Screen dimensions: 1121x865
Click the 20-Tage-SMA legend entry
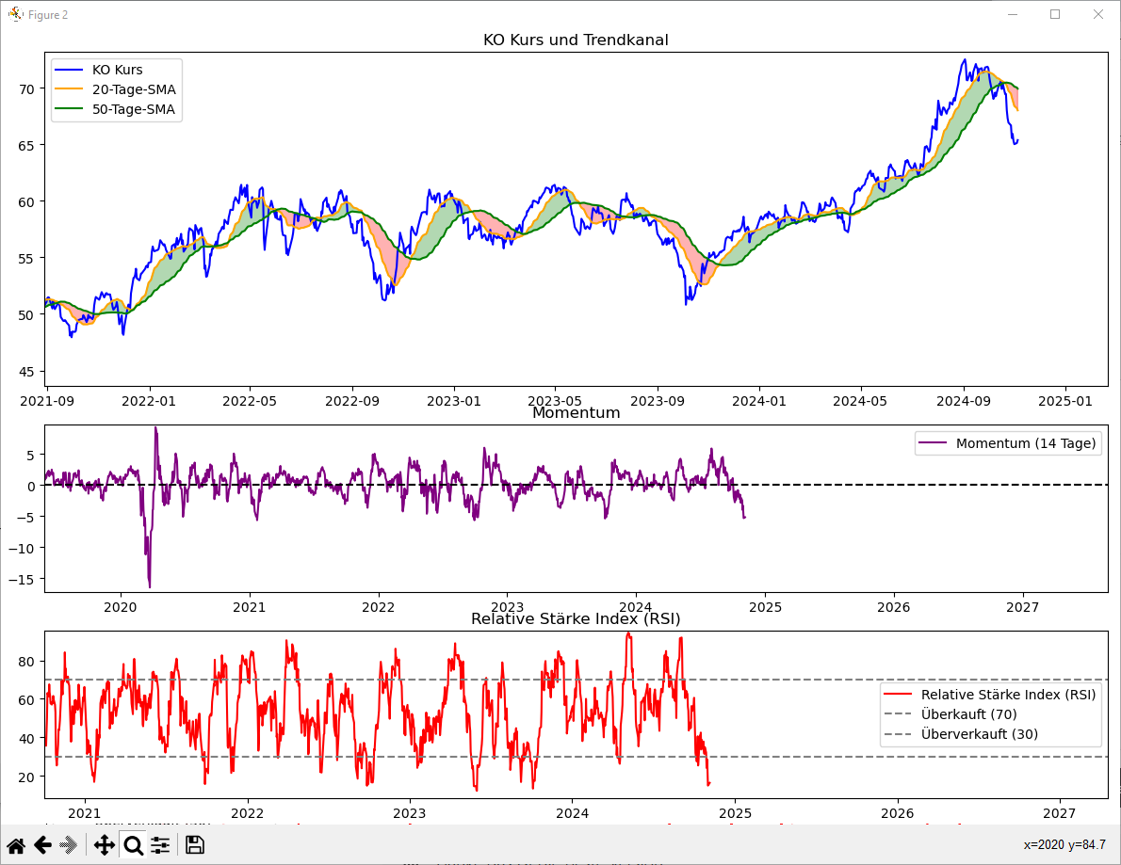[x=116, y=89]
